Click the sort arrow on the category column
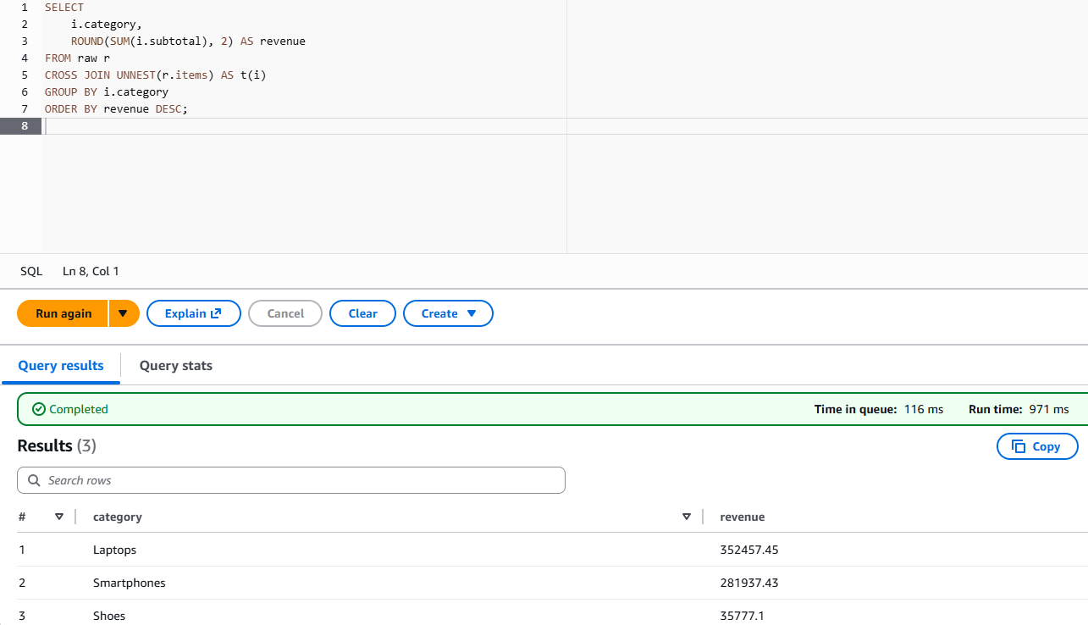This screenshot has width=1088, height=625. point(686,517)
